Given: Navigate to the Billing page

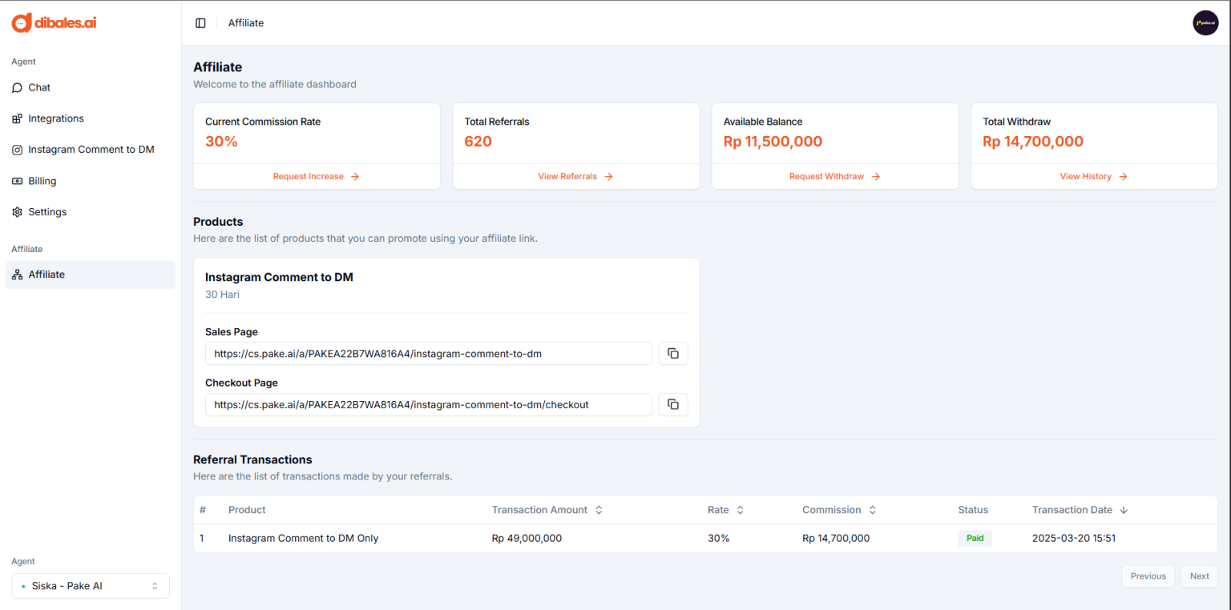Looking at the screenshot, I should tap(42, 181).
